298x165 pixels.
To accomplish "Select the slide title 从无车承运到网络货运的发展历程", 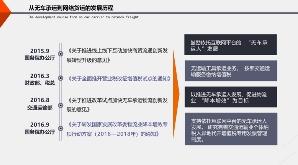I will [x=71, y=8].
